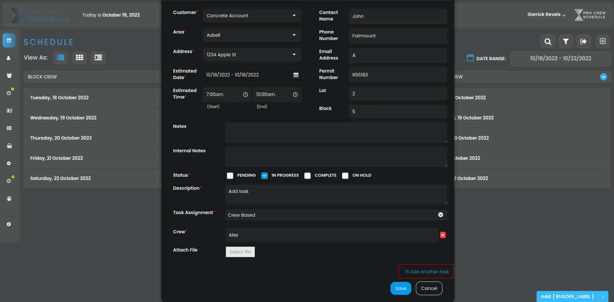The height and width of the screenshot is (302, 614).
Task: Open the Address dropdown
Action: pos(252,55)
